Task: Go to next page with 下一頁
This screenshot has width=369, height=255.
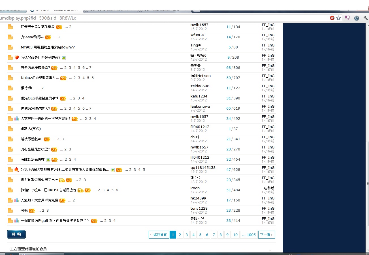Action: pyautogui.click(x=266, y=235)
